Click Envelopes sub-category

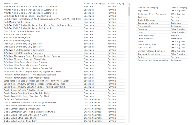pos(142,29)
